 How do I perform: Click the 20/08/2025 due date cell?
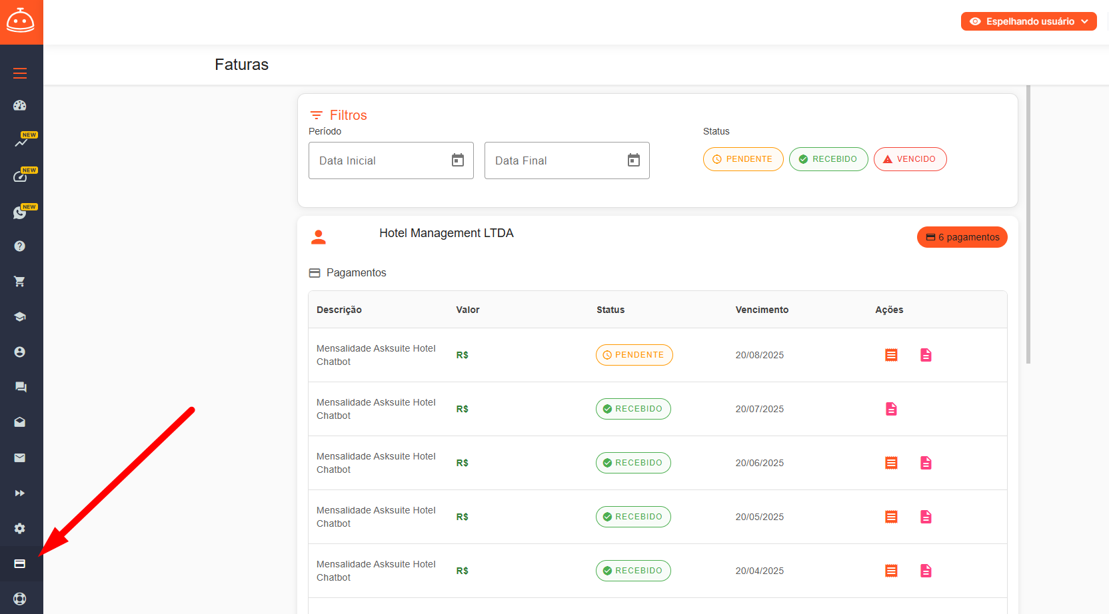pos(760,355)
